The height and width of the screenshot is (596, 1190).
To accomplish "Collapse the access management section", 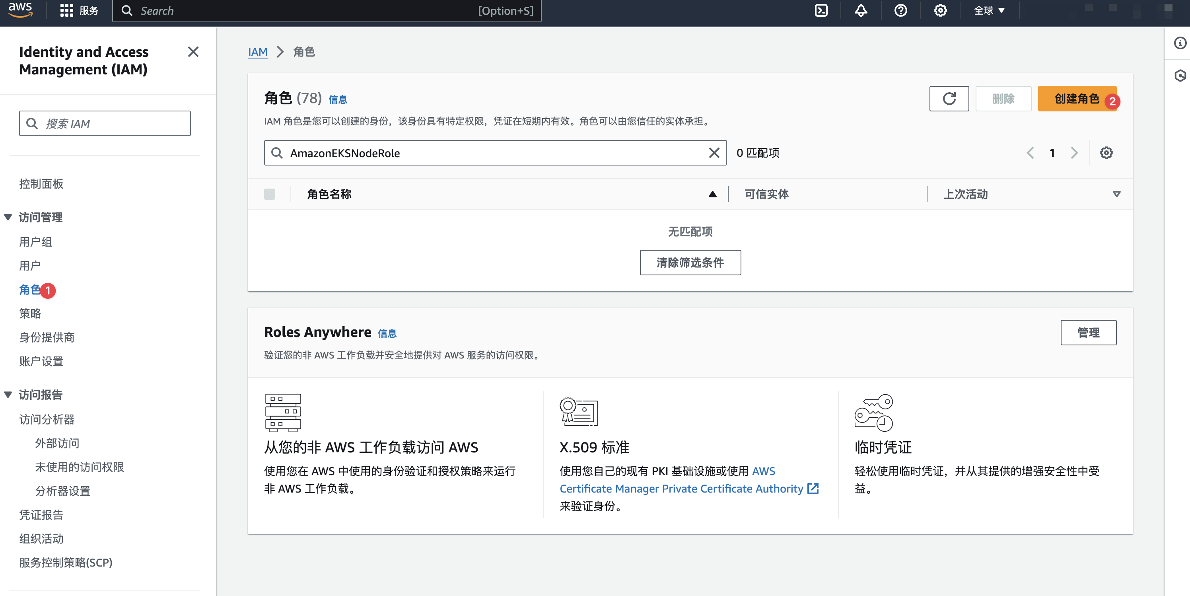I will tap(8, 217).
